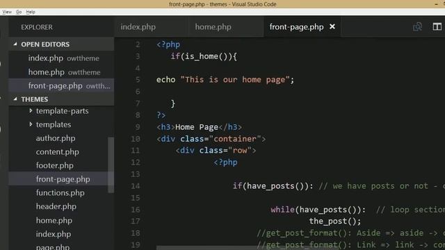Click the the_post(); code line

click(335, 221)
